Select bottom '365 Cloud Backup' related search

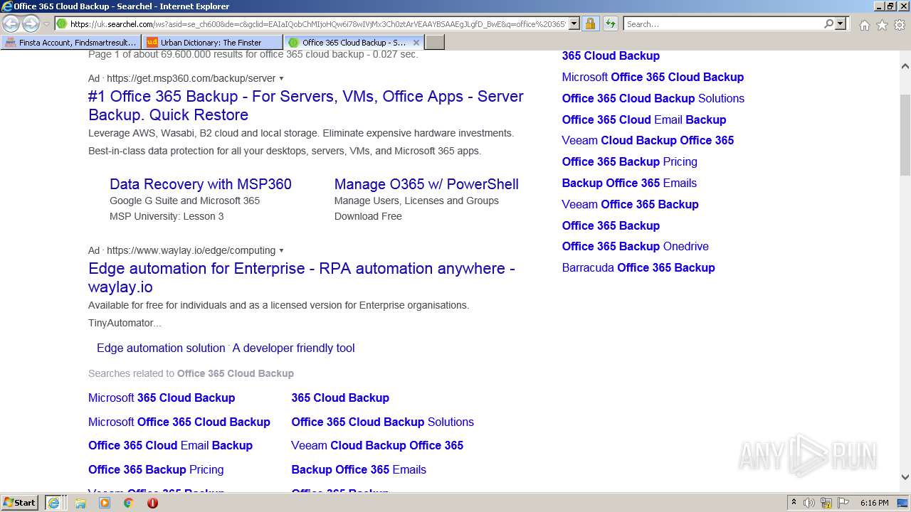coord(340,398)
